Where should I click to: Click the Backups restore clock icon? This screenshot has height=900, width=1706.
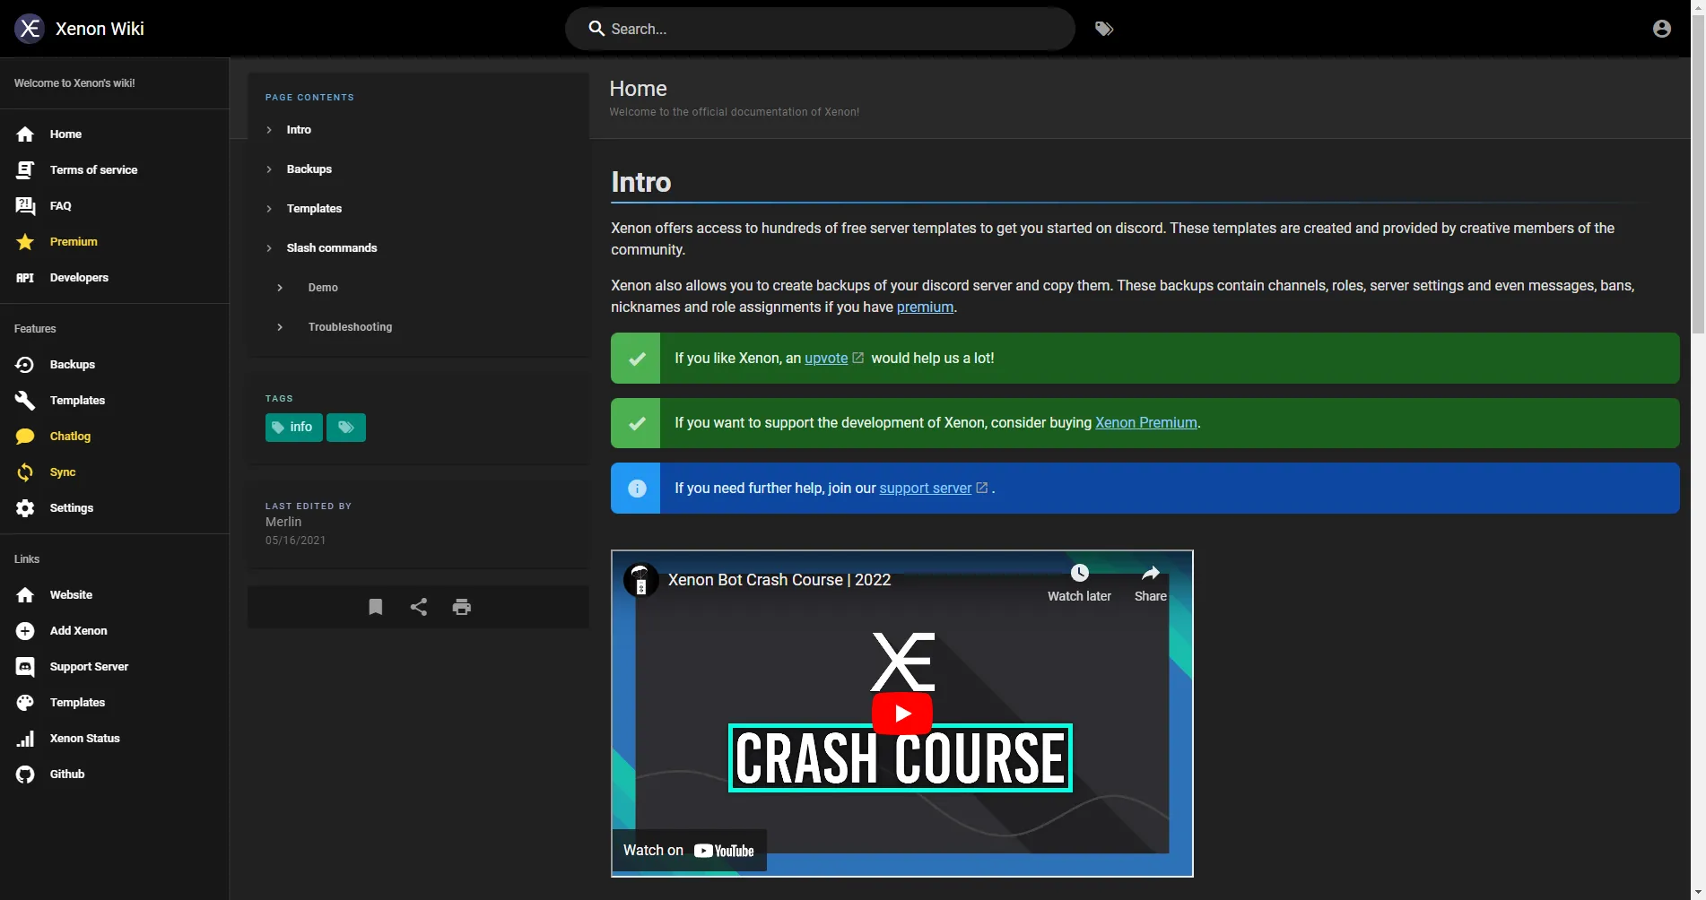(25, 365)
